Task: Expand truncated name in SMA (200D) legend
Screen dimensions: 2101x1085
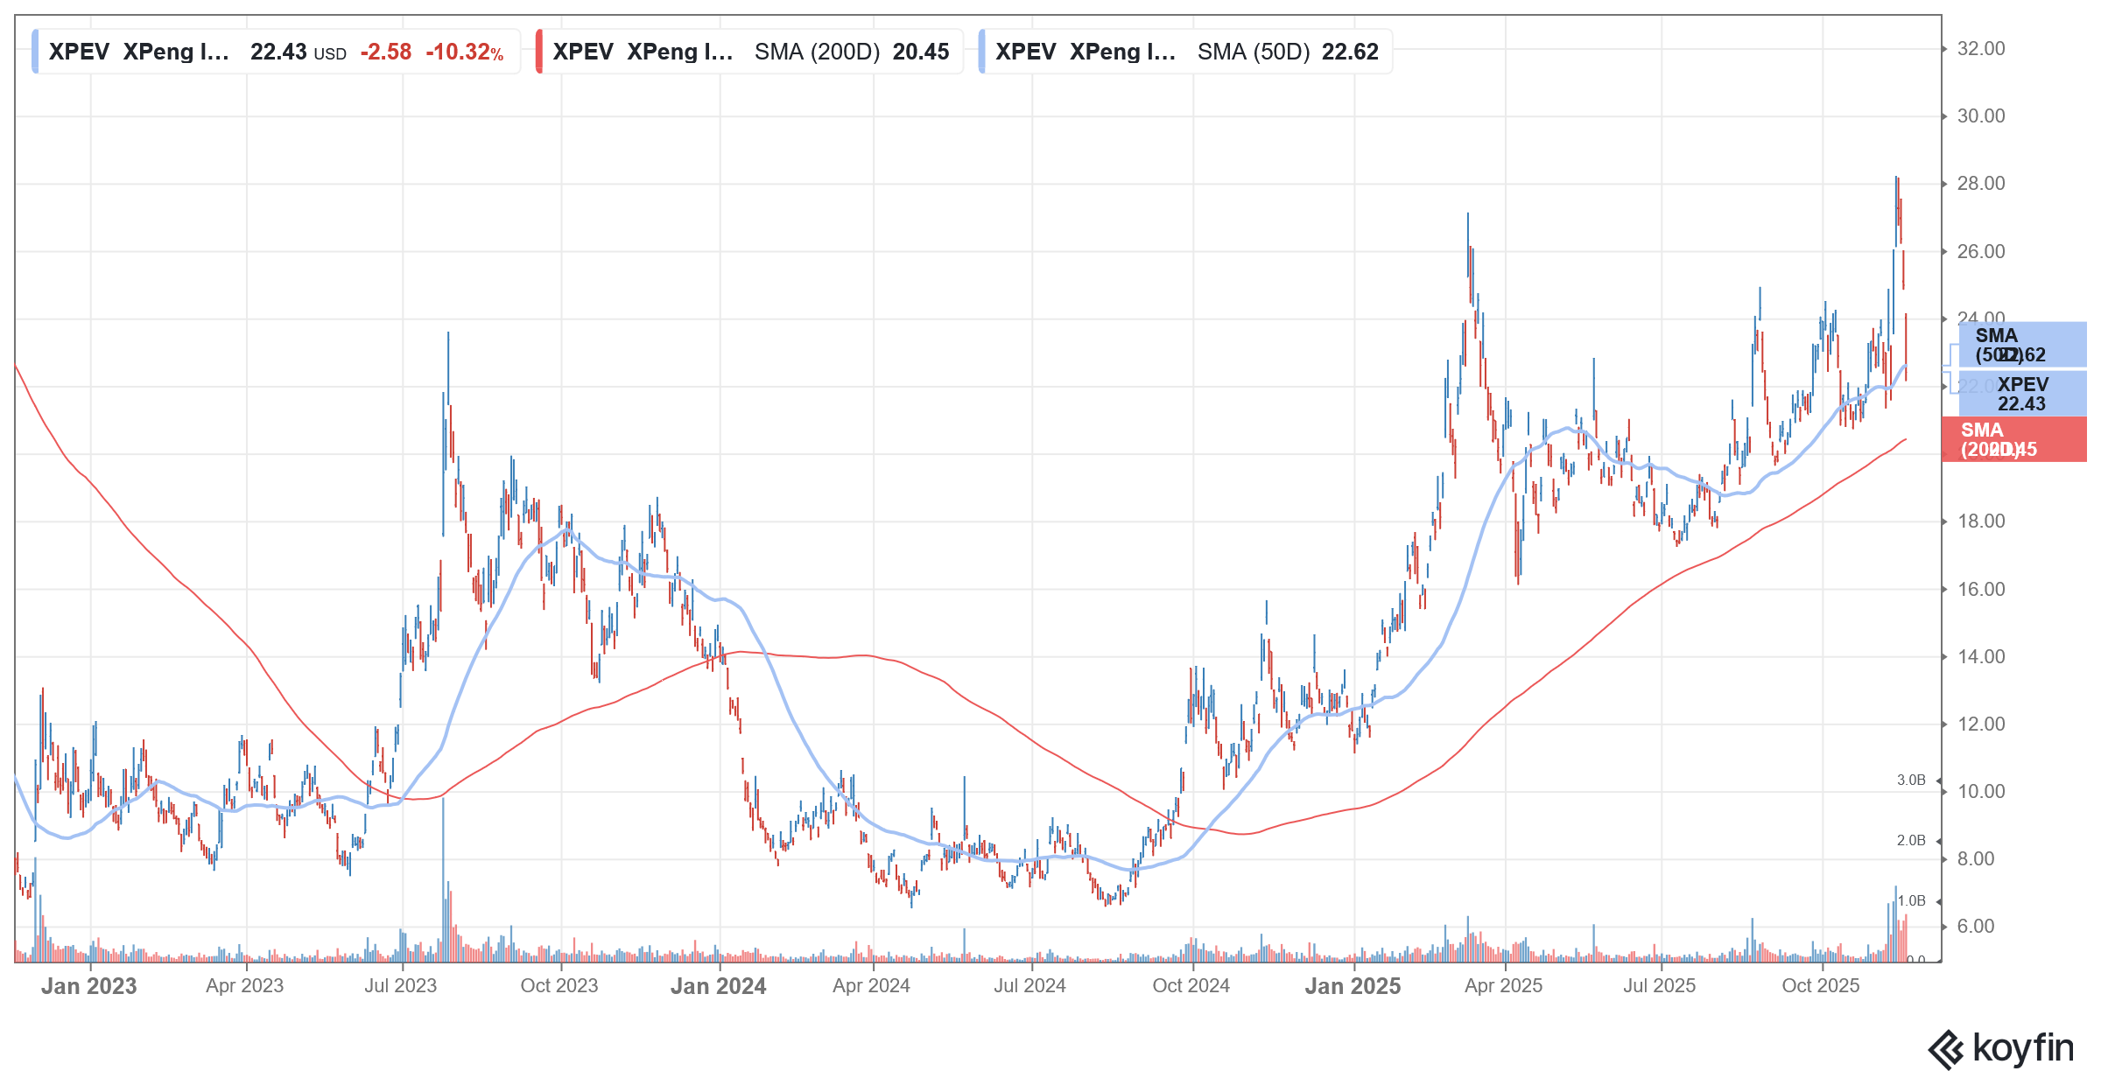Action: pyautogui.click(x=678, y=52)
